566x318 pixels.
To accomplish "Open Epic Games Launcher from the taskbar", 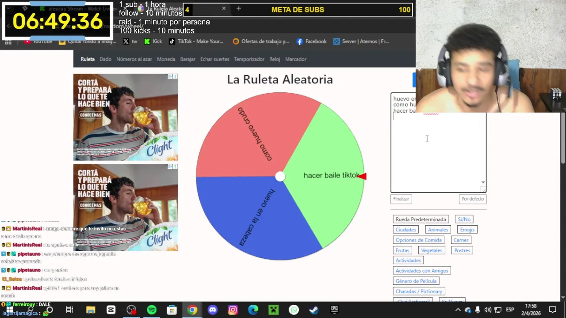I will pos(334,310).
